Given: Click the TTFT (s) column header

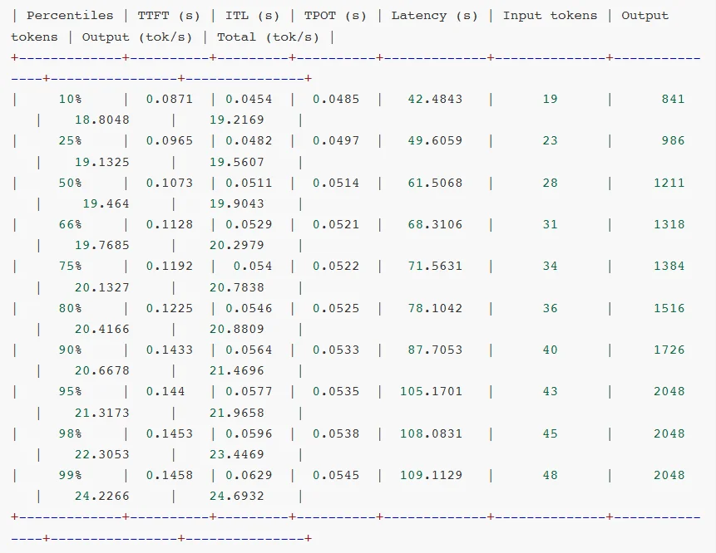Looking at the screenshot, I should [170, 16].
